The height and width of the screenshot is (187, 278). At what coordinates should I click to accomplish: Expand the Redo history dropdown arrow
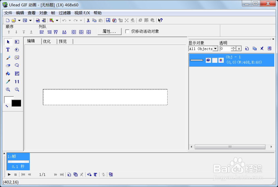[81, 20]
